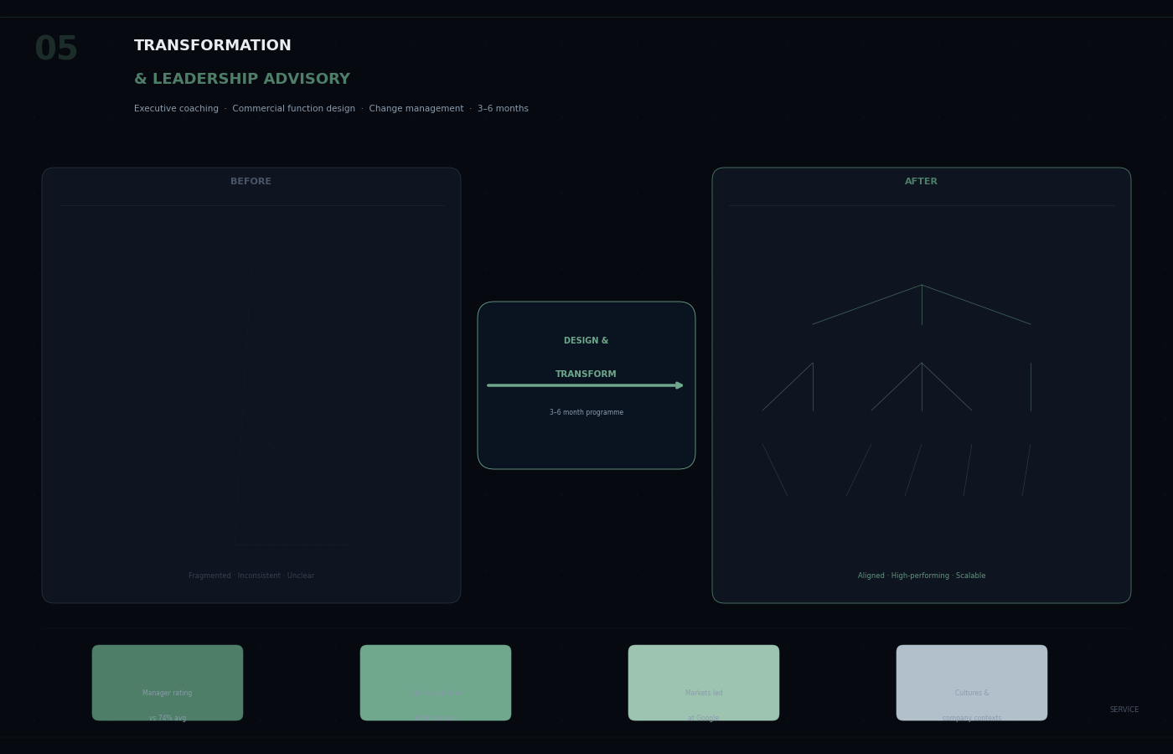Click the 'DESIGN &' label in center box
This screenshot has width=1173, height=754.
(x=586, y=341)
